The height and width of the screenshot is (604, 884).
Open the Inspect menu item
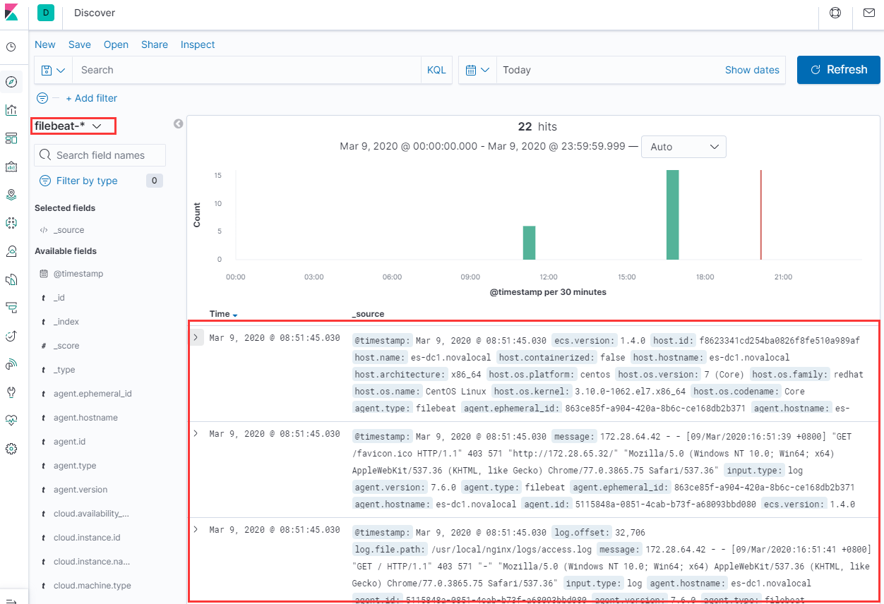point(198,44)
